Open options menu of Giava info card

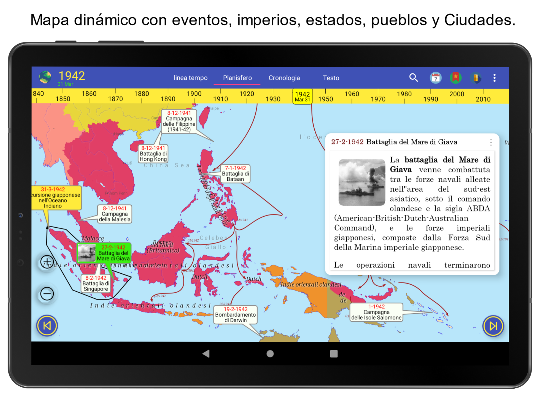[491, 142]
